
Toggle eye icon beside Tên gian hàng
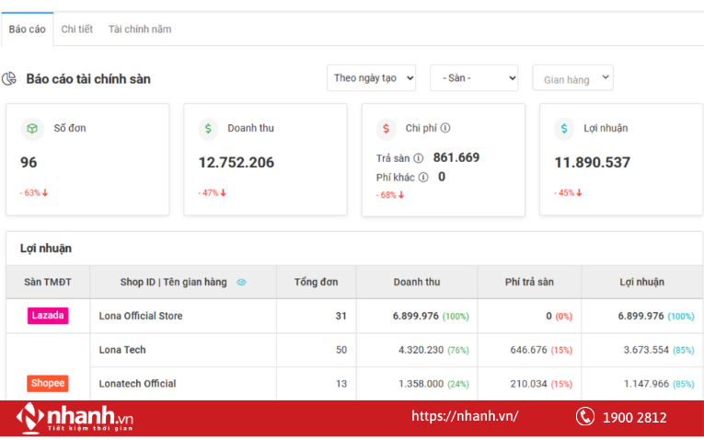coord(241,283)
